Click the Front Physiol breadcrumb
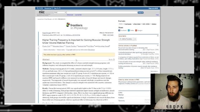Viewport: 200px width, 112px height. pyautogui.click(x=48, y=19)
